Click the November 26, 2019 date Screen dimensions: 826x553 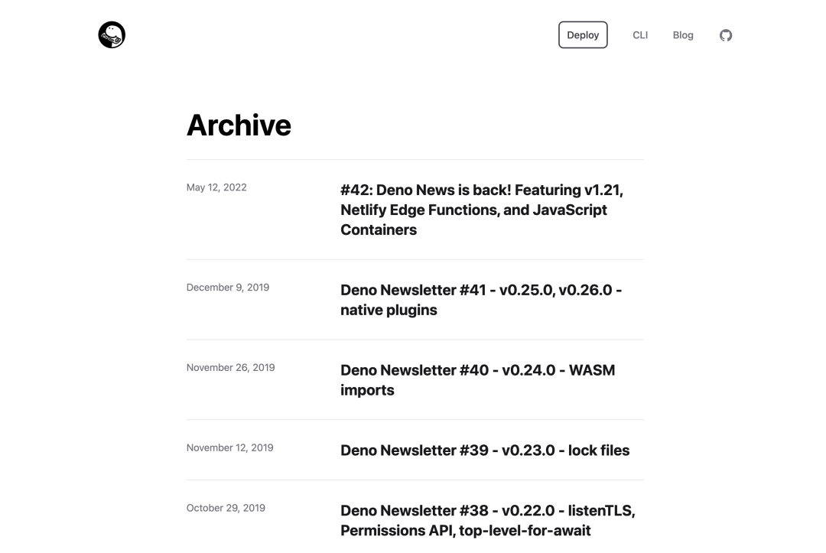pos(230,368)
